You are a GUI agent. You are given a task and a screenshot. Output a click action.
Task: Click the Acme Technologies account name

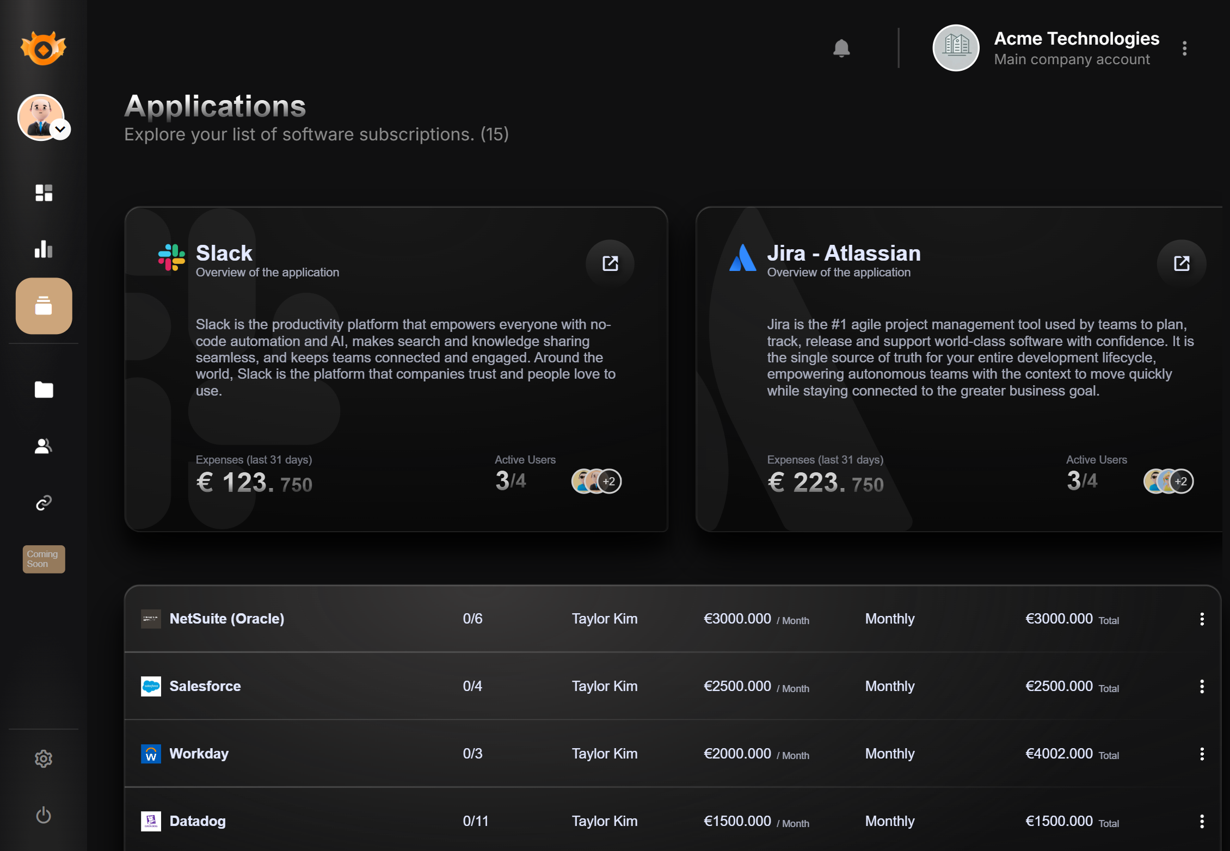point(1077,39)
